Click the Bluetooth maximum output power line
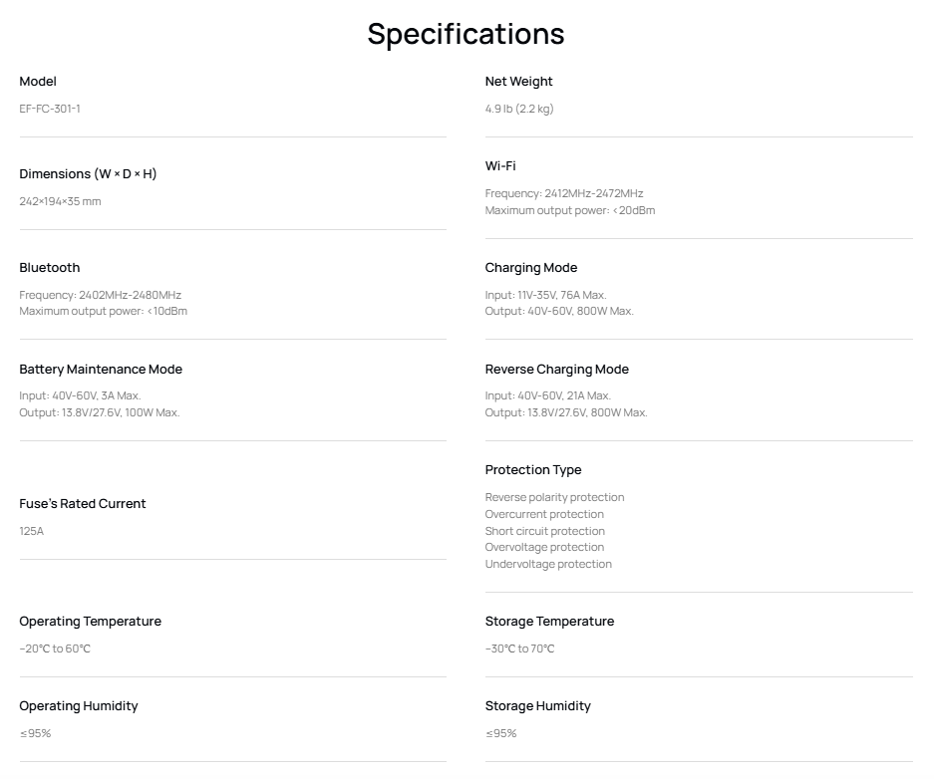Screen dimensions: 934x779 tap(103, 311)
